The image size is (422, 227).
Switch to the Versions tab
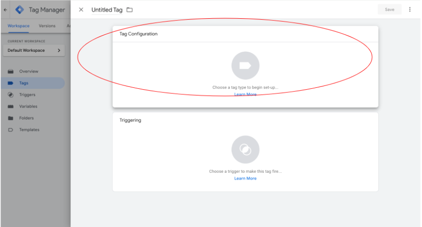point(47,26)
